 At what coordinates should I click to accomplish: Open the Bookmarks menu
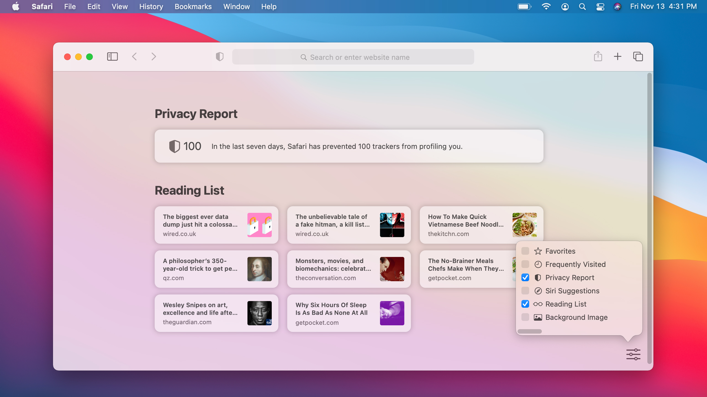pyautogui.click(x=193, y=6)
